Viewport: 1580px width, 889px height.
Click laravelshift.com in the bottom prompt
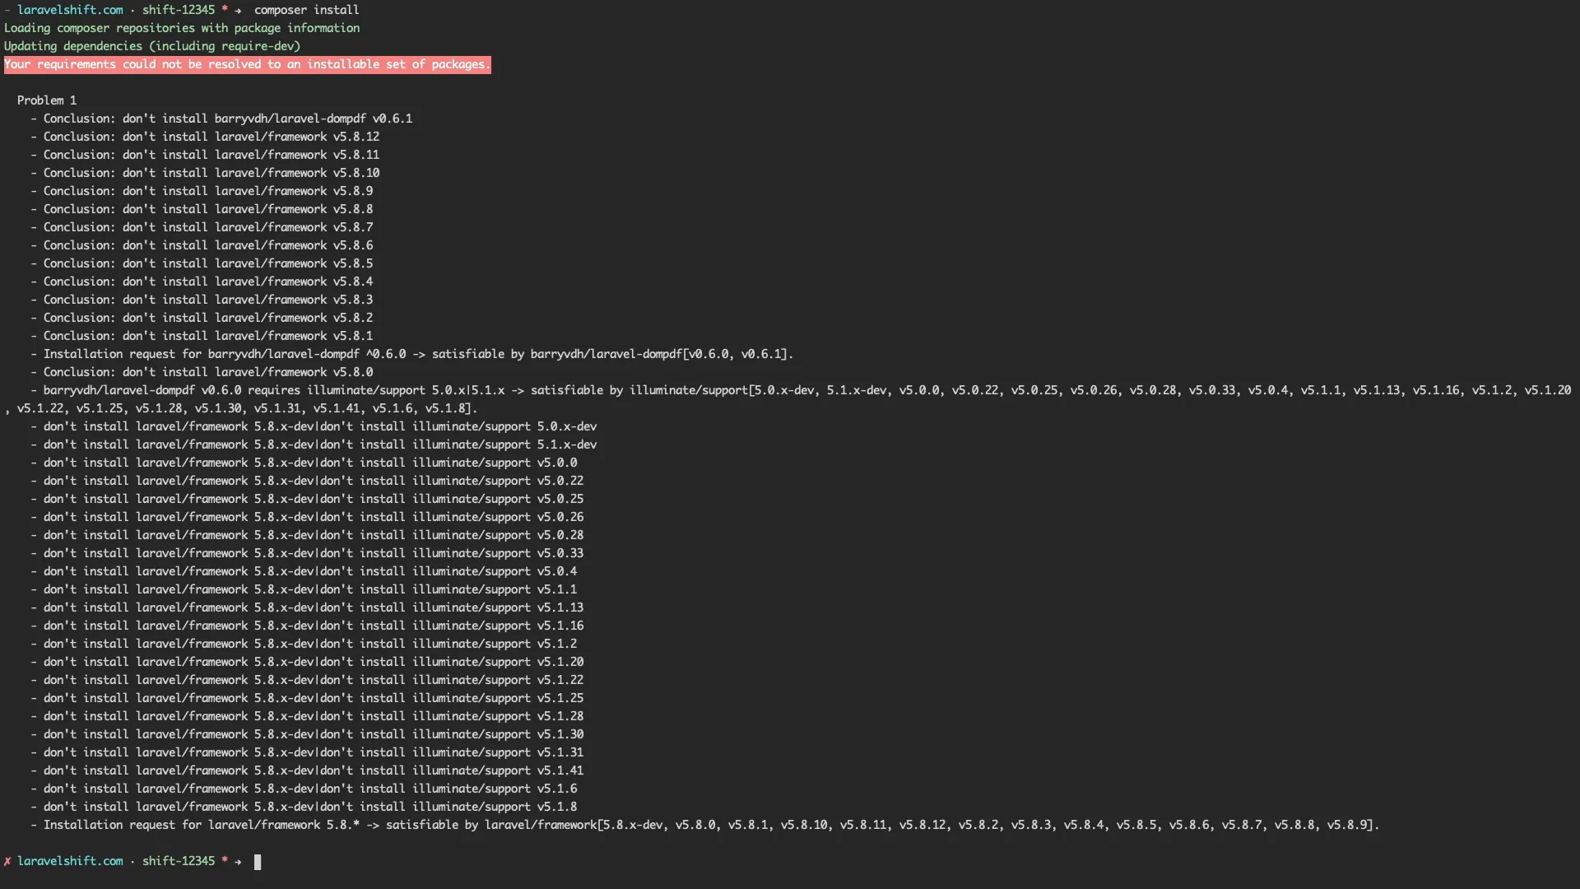coord(70,861)
